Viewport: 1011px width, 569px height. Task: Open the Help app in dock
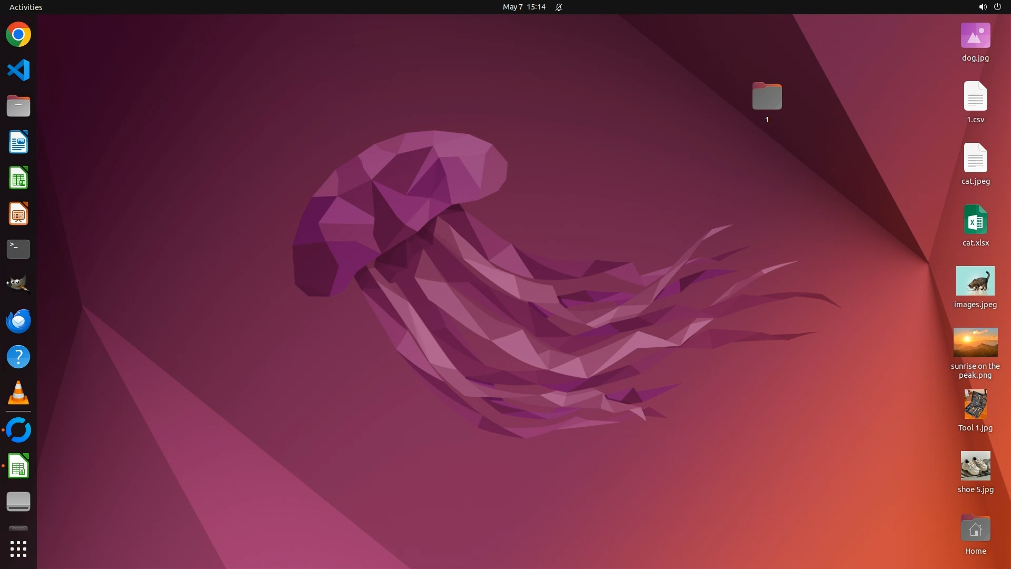(18, 357)
